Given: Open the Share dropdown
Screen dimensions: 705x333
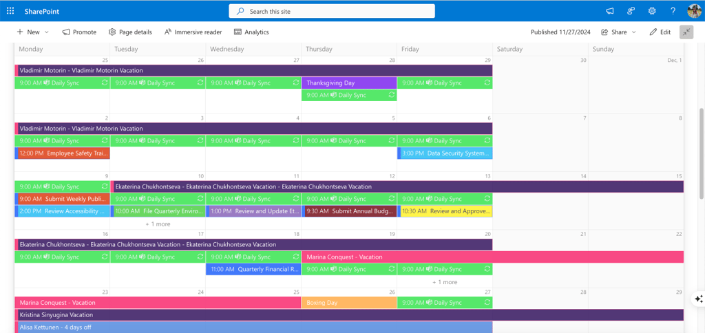Looking at the screenshot, I should coord(619,32).
